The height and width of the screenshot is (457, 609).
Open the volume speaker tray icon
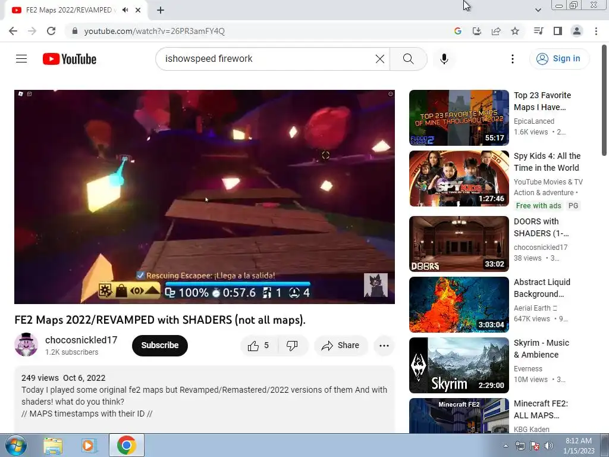549,446
